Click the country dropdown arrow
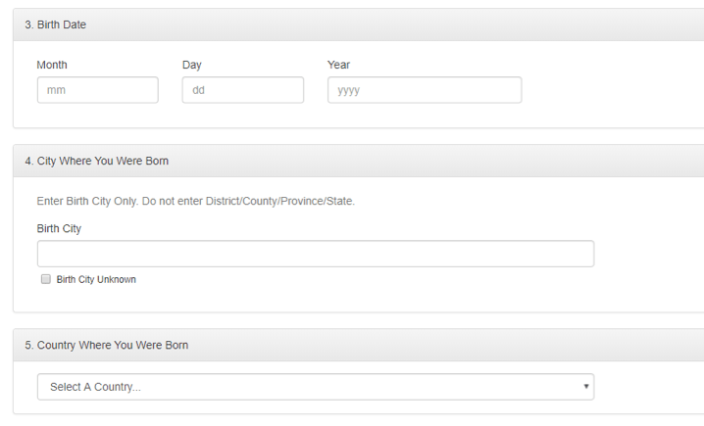Screen dimensions: 704x426 pyautogui.click(x=586, y=387)
